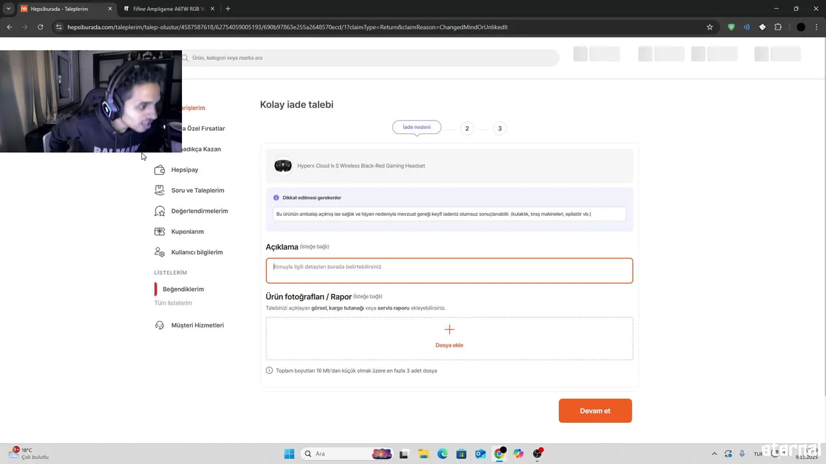Jump to step 2 of the return request
Screen dimensions: 826x464
(x=467, y=128)
